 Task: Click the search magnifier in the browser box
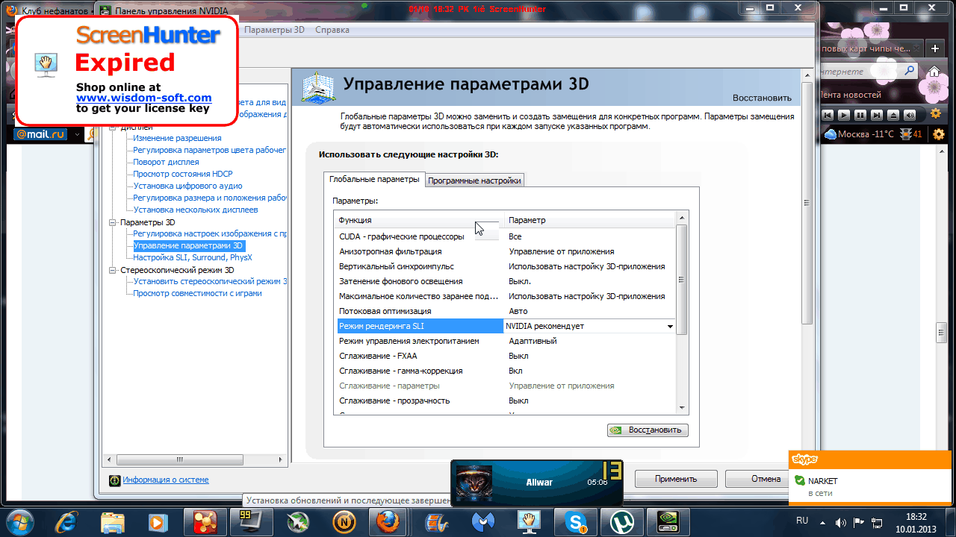click(x=909, y=71)
